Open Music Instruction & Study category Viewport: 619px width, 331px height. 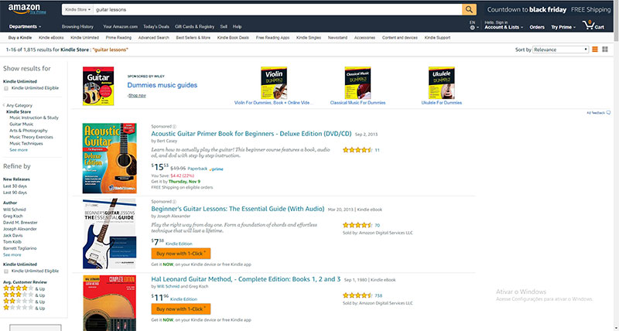click(34, 118)
